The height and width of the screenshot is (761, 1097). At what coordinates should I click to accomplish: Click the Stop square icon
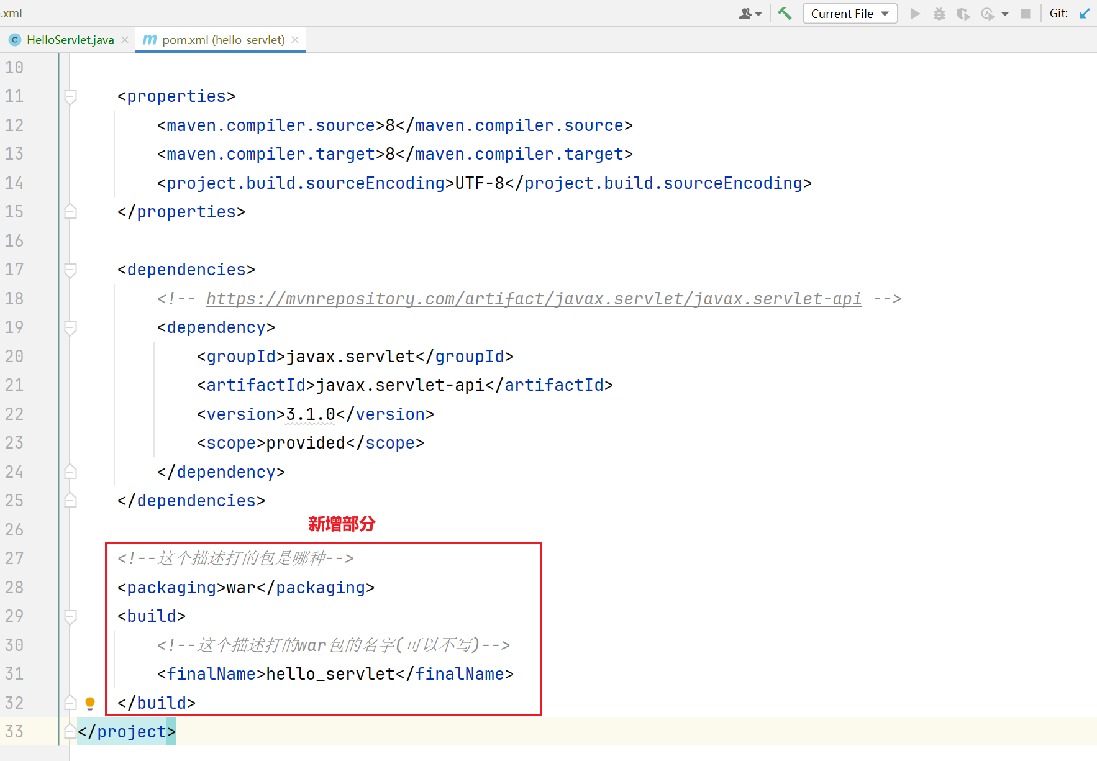tap(1026, 14)
